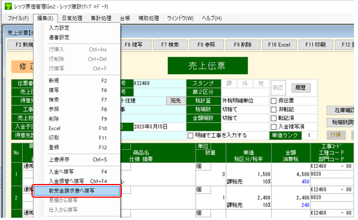This screenshot has height=220, width=358.
Task: Click the 第2区分 value field
Action: point(245,92)
